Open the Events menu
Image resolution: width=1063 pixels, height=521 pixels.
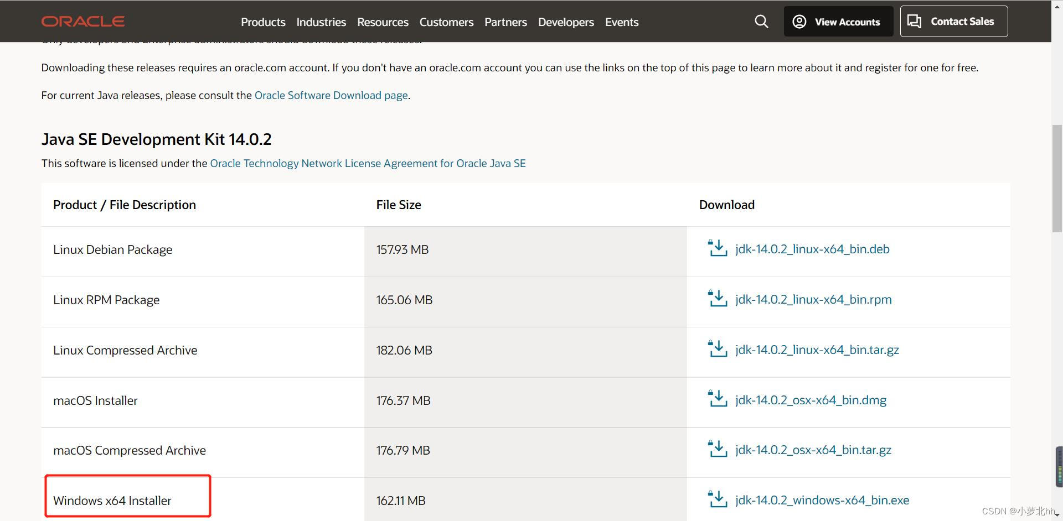point(622,22)
